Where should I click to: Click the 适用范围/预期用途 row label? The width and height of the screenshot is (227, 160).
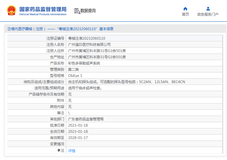point(49,88)
